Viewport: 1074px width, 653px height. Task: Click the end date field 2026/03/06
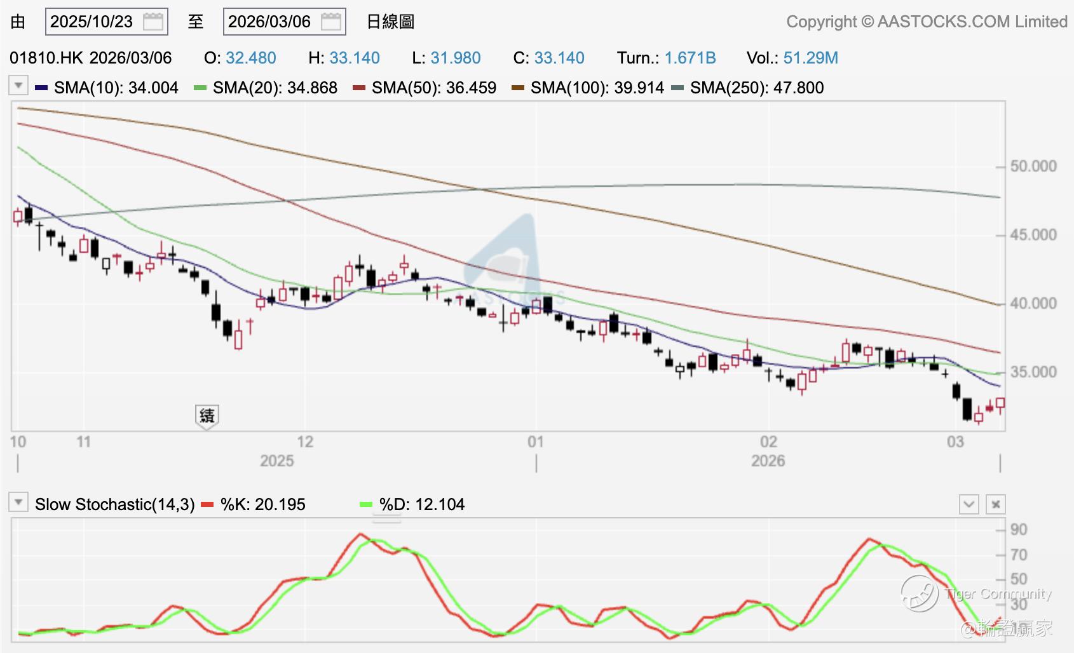coord(269,22)
